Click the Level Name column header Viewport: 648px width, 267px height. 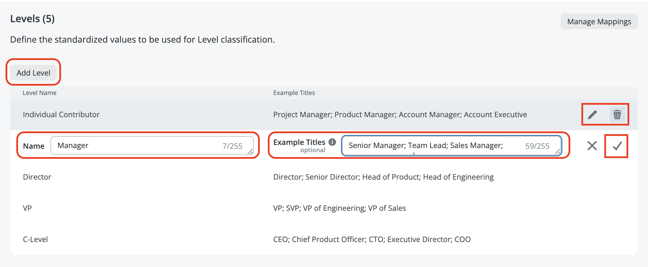(40, 93)
